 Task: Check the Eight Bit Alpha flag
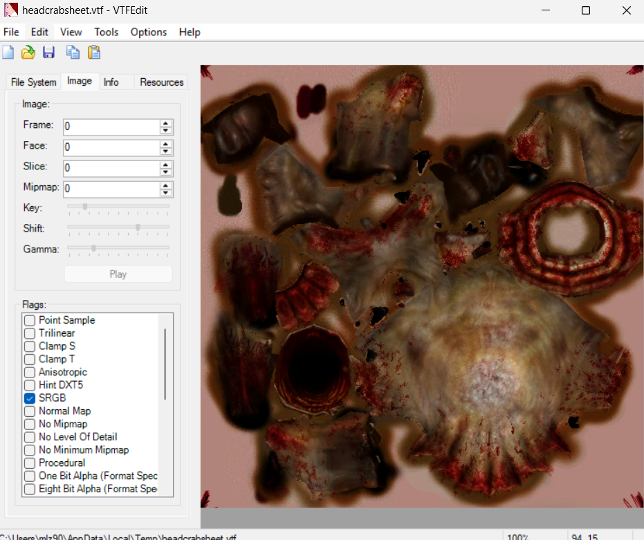click(30, 489)
